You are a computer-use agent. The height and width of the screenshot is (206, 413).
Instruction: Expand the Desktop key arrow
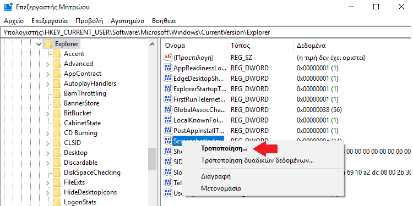coord(48,153)
